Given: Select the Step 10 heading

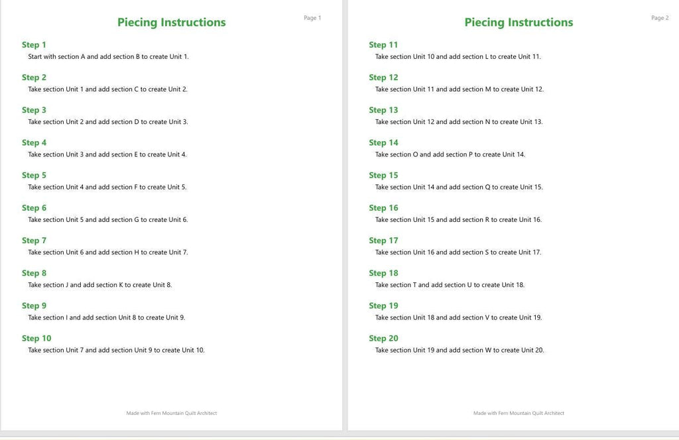Looking at the screenshot, I should click(36, 339).
